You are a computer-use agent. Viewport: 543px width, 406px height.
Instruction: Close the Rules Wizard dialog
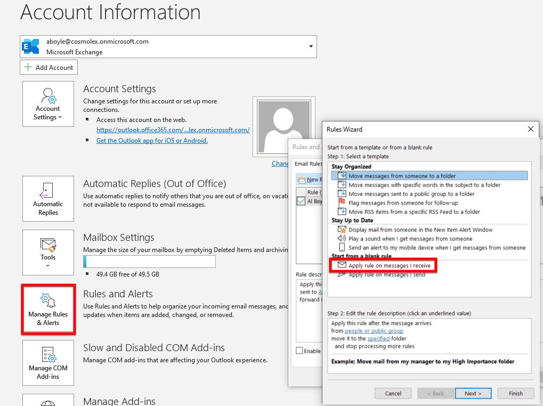(x=531, y=129)
